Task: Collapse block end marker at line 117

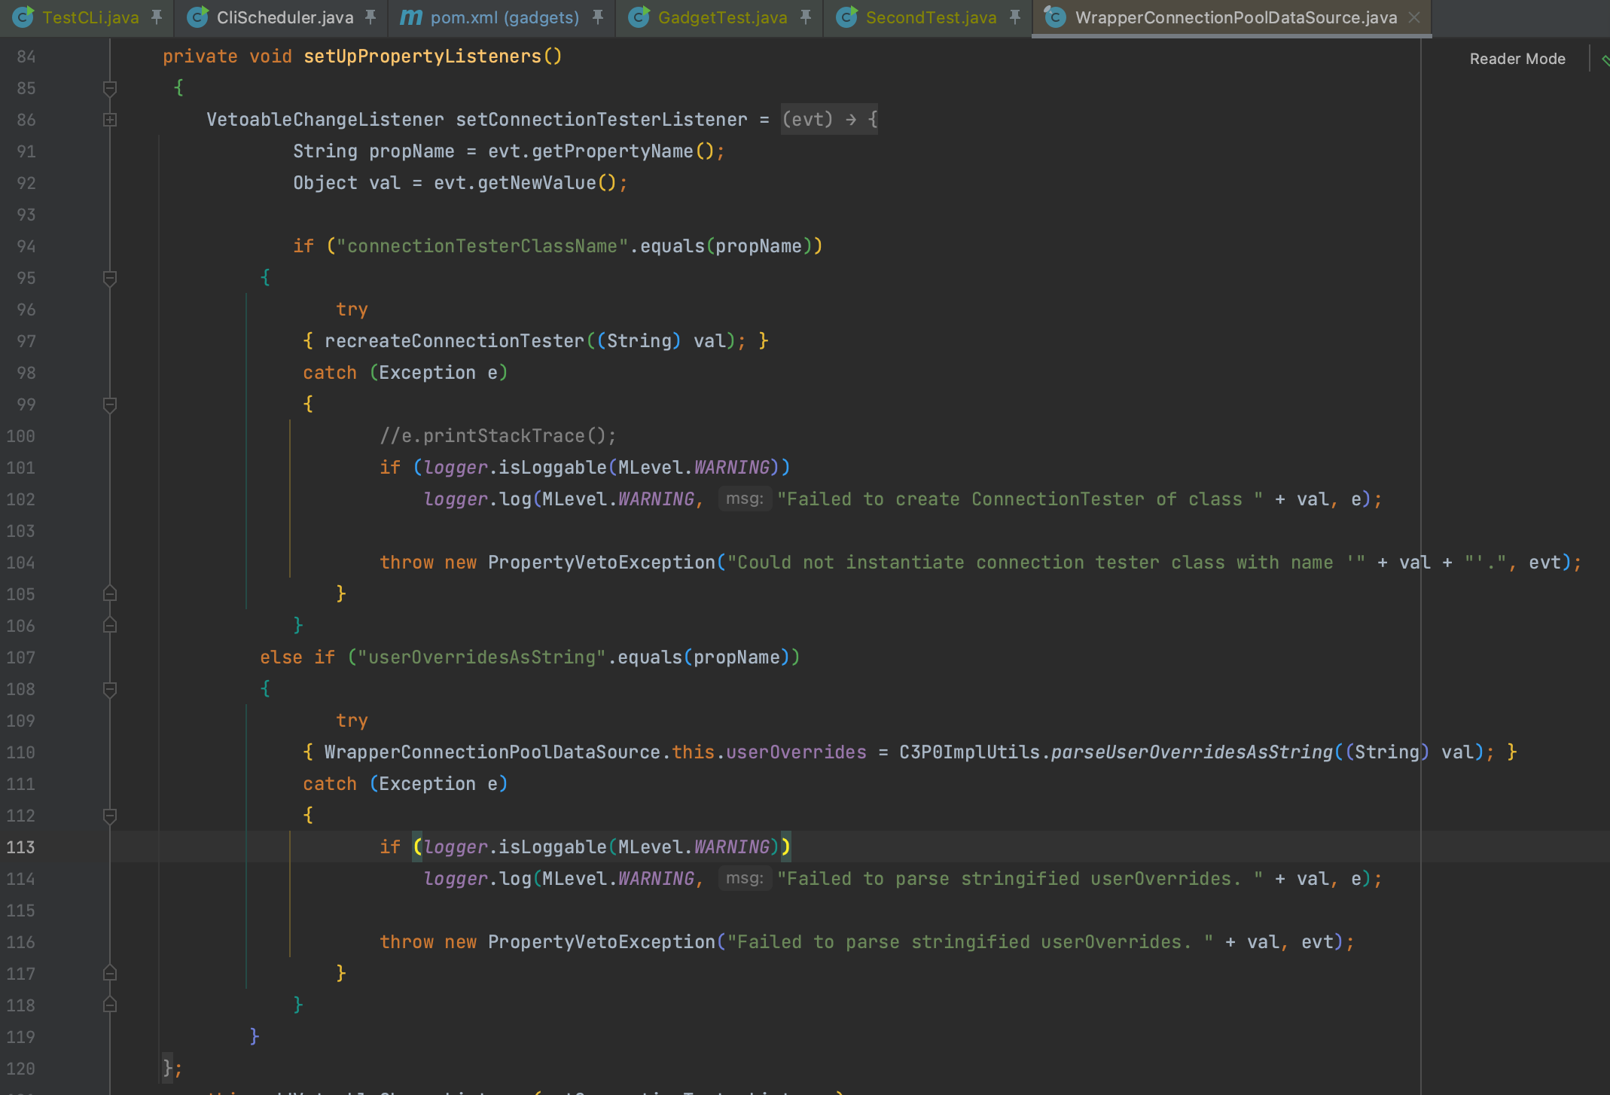Action: click(x=110, y=974)
